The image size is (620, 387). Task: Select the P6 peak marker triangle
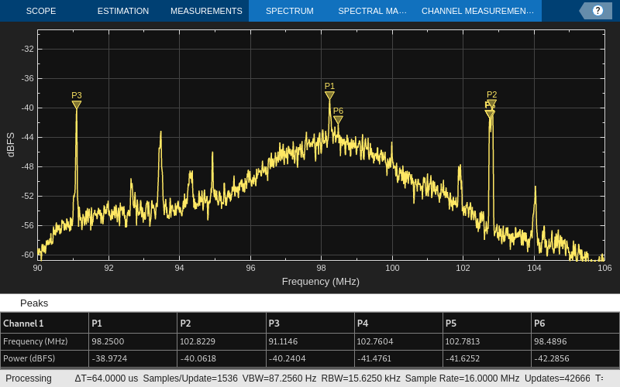338,120
